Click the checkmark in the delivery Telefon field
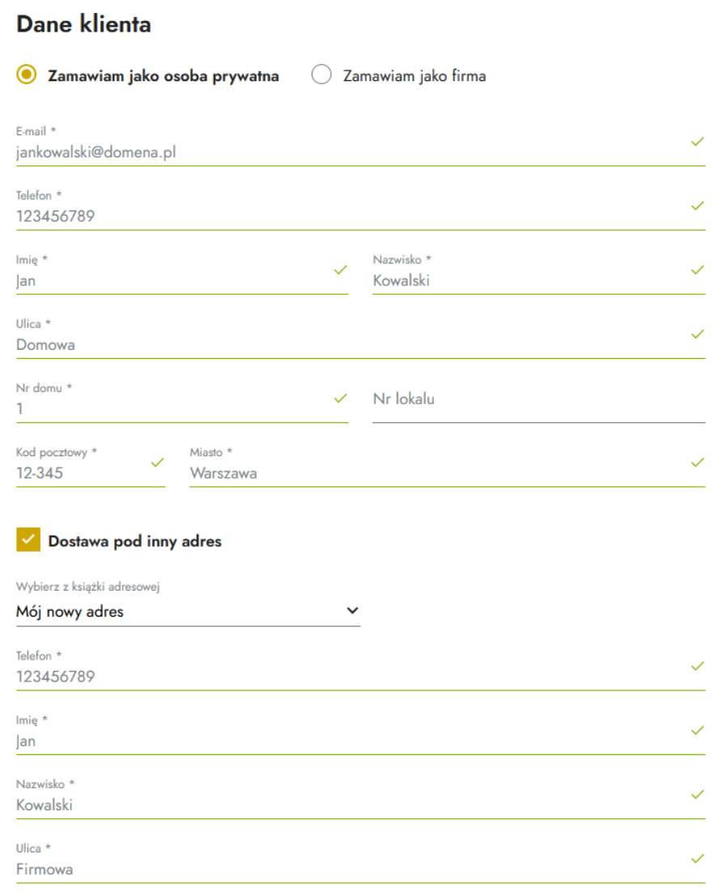The image size is (718, 892). pyautogui.click(x=698, y=666)
